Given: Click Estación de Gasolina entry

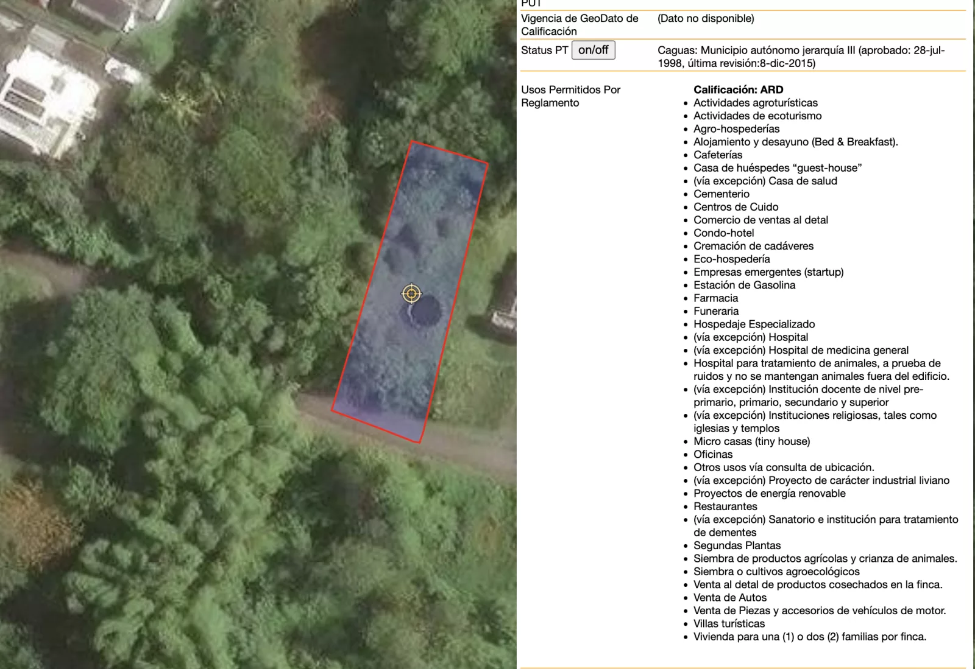Looking at the screenshot, I should (x=744, y=285).
